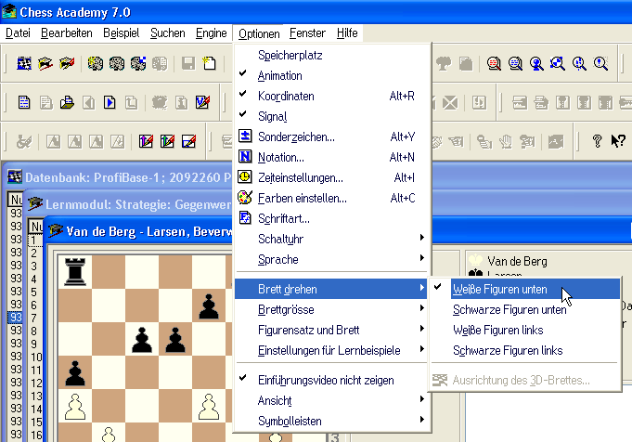Open the Fenster menu
The width and height of the screenshot is (632, 442).
(x=307, y=33)
